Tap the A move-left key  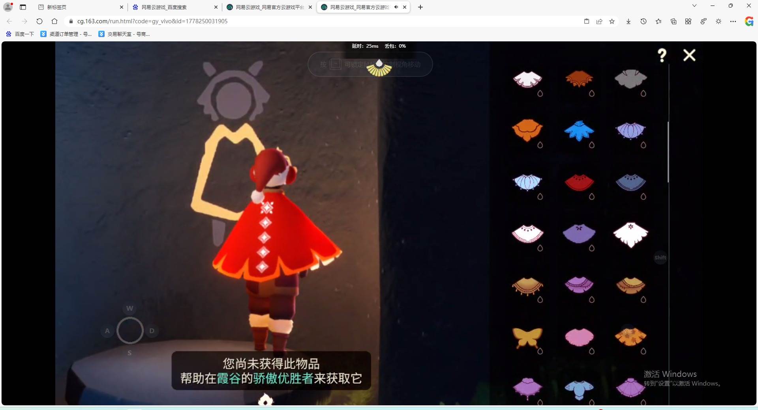click(107, 331)
